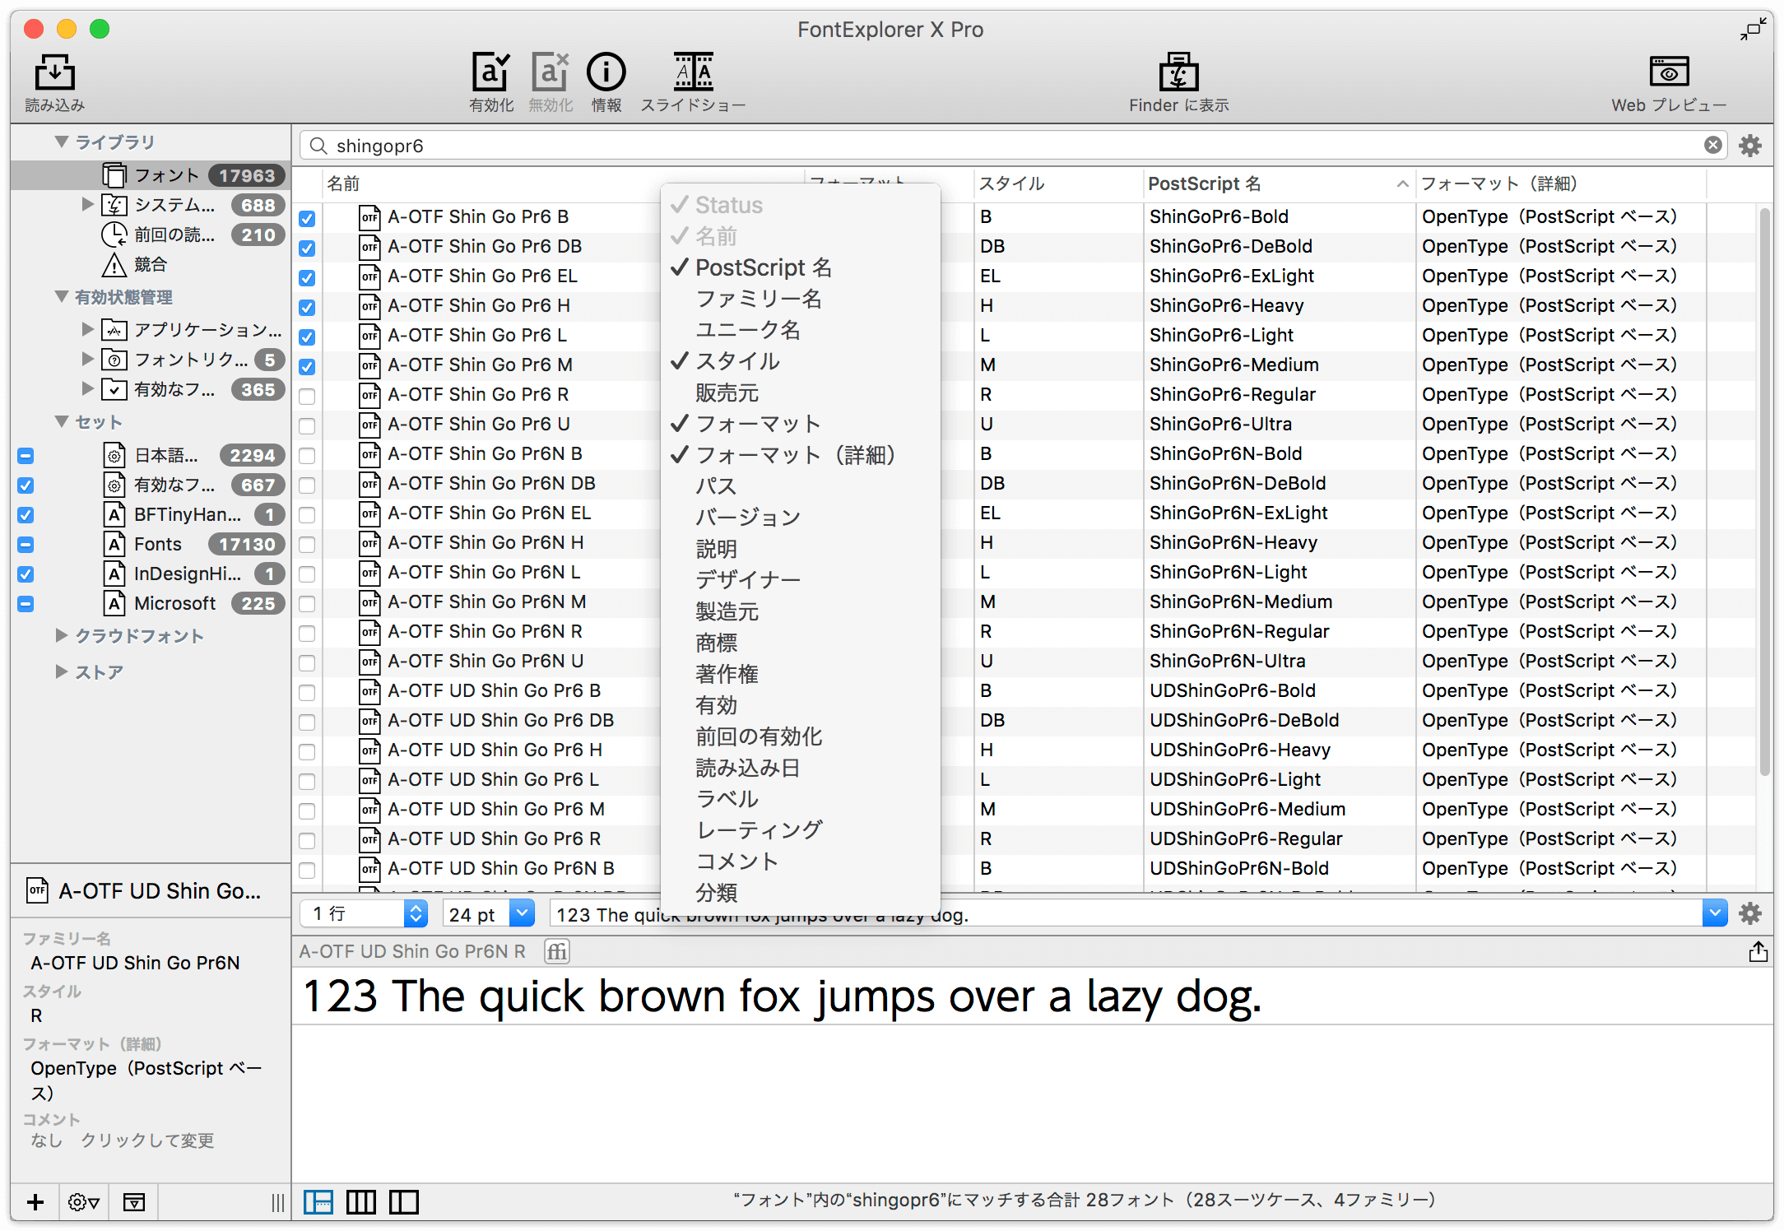The height and width of the screenshot is (1231, 1784).
Task: Clear the shingopr6 search text
Action: pyautogui.click(x=1712, y=146)
